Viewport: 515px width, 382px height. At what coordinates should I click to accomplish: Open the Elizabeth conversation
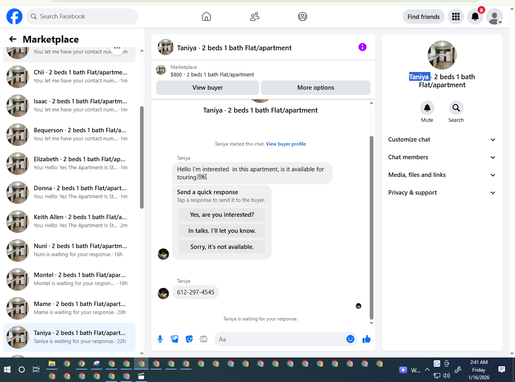coord(69,164)
